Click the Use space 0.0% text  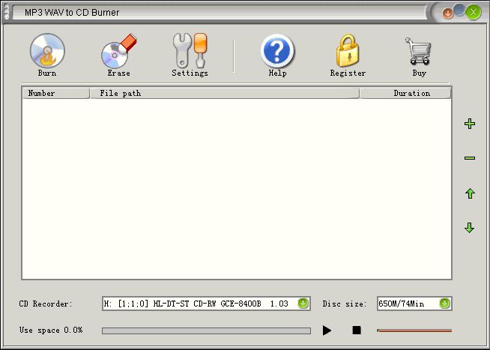pos(51,330)
